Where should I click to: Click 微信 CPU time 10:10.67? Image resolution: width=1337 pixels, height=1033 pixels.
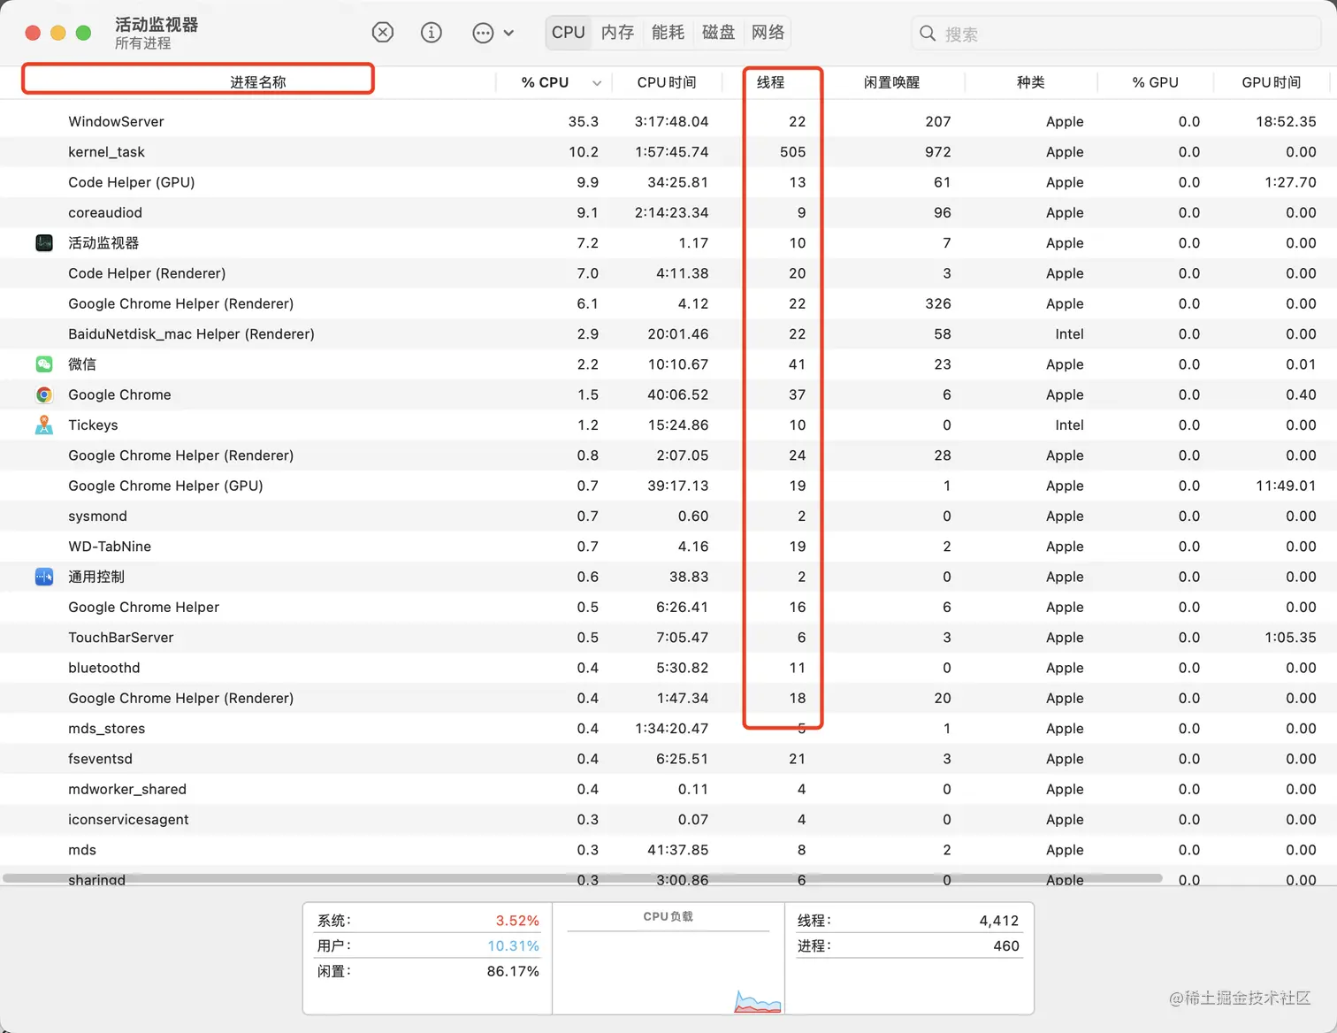(677, 364)
